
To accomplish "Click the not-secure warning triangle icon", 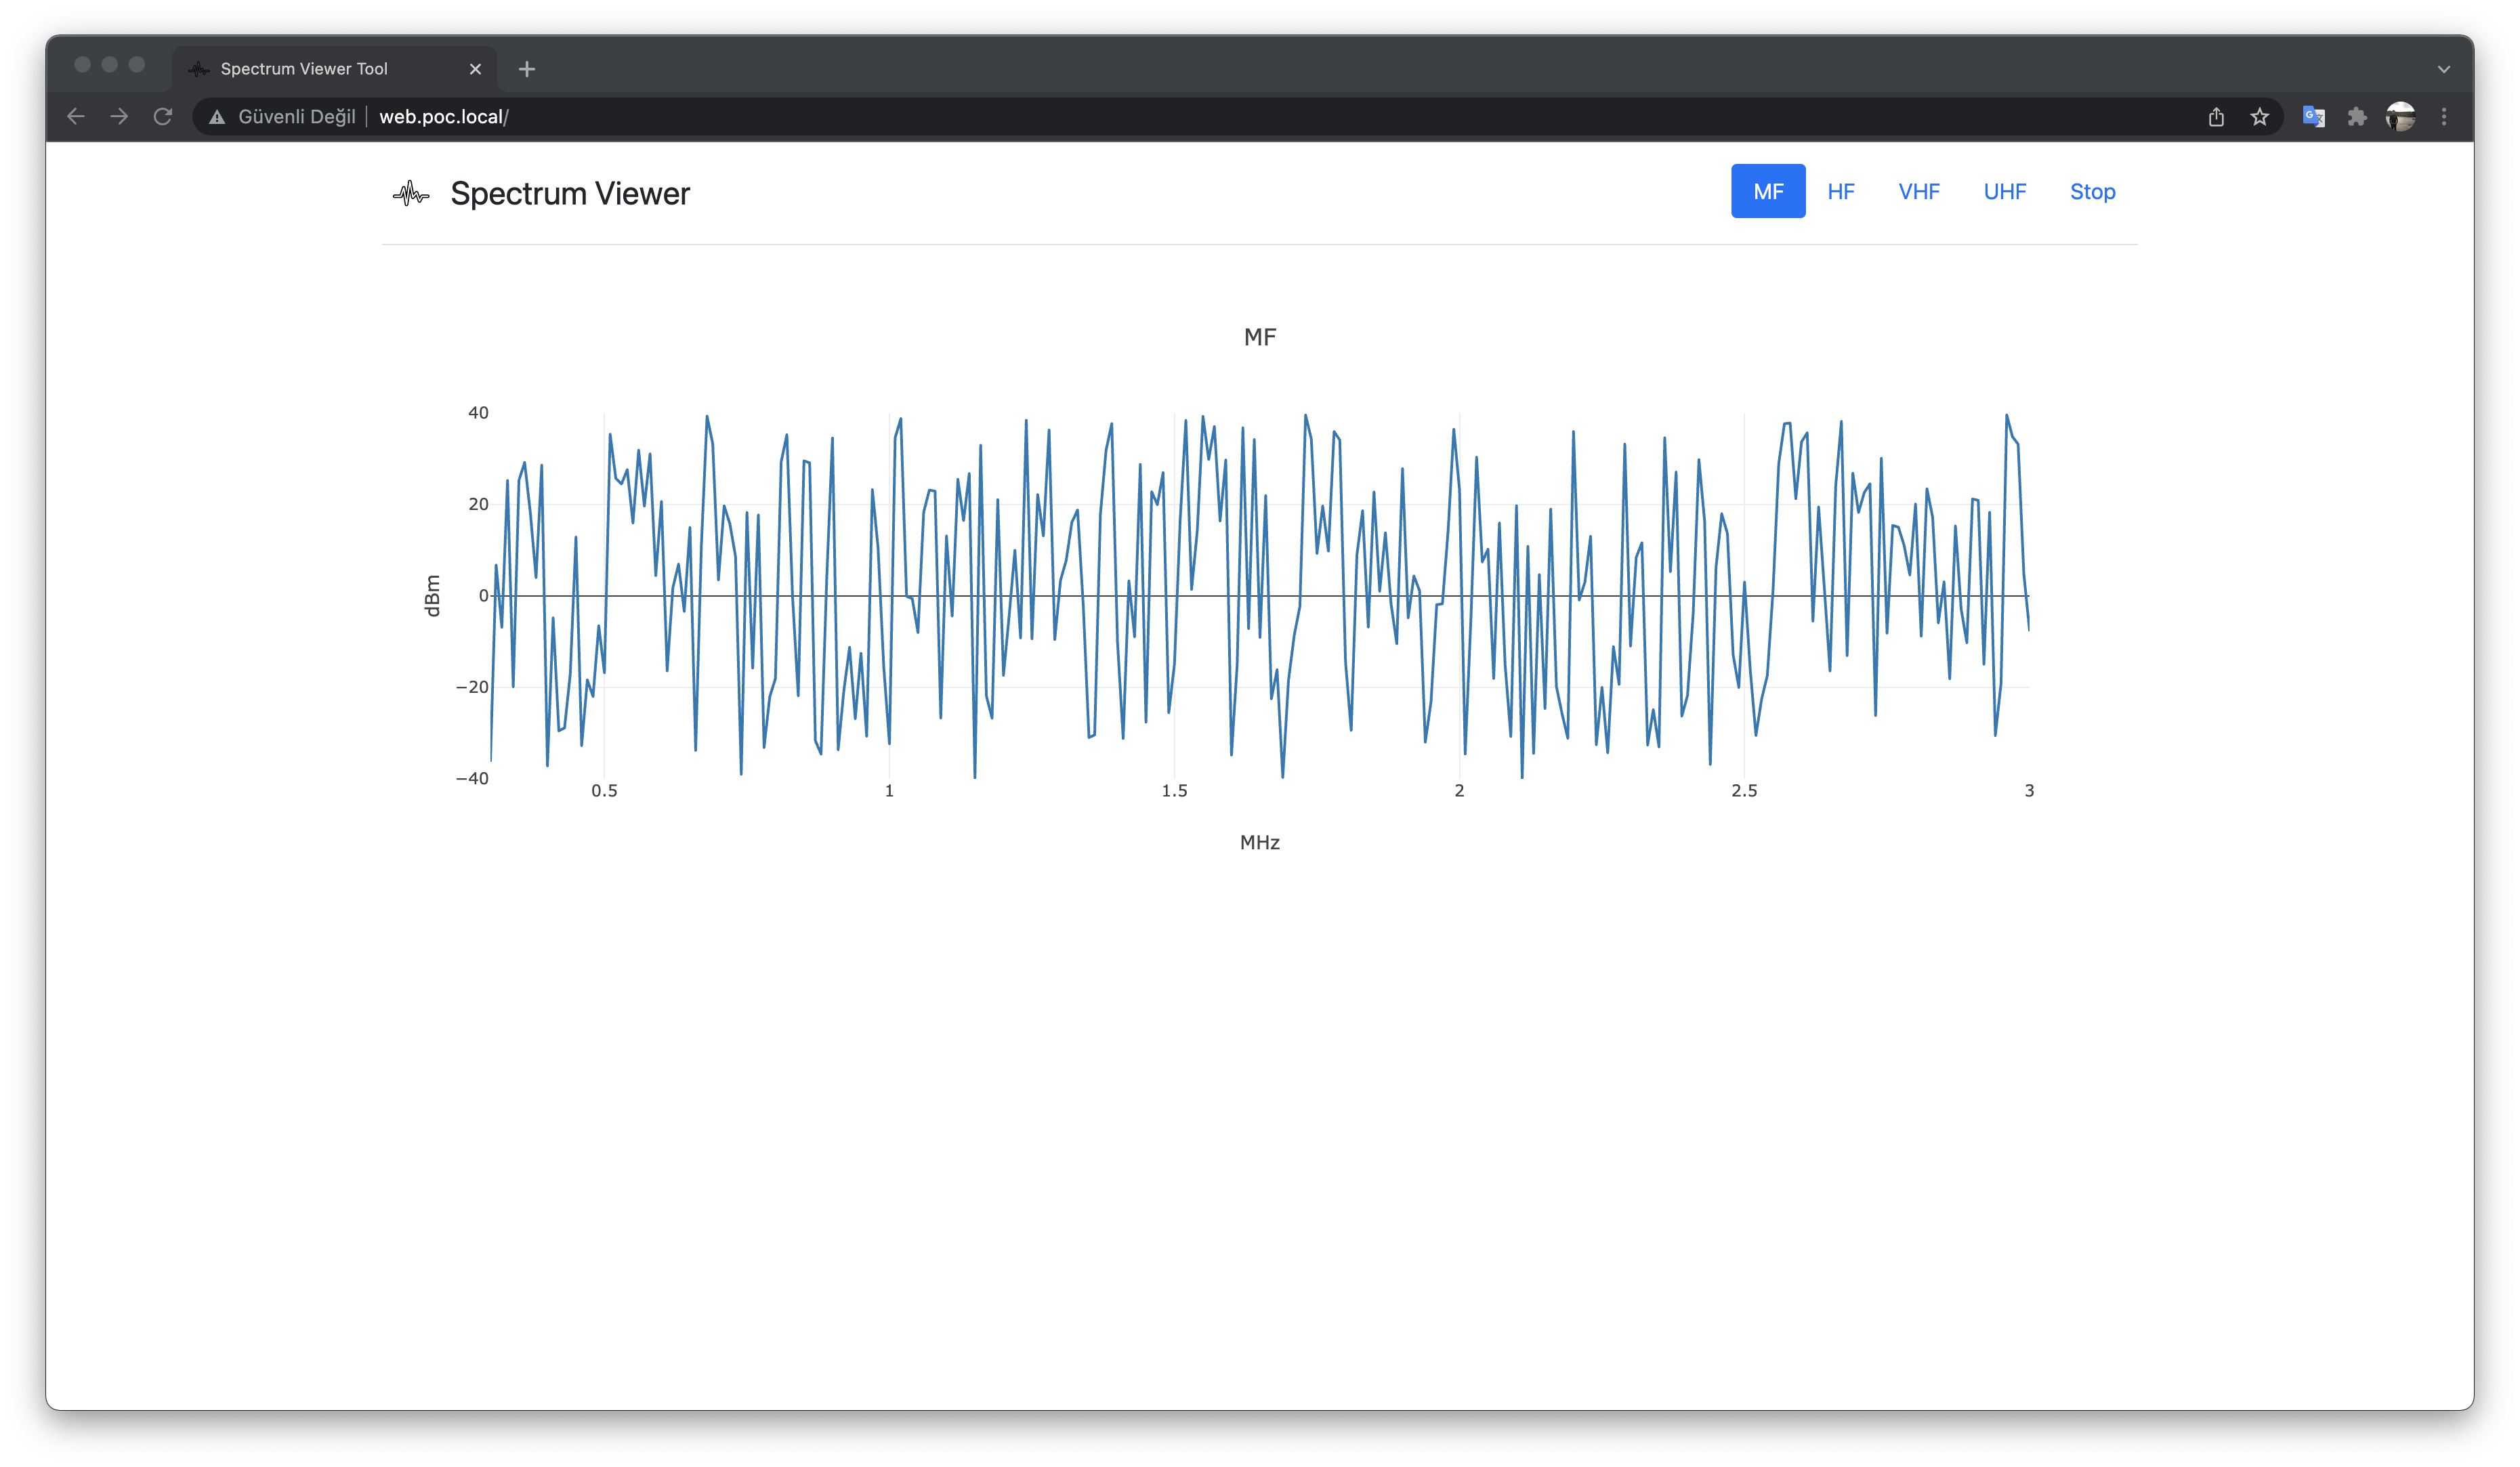I will 217,117.
